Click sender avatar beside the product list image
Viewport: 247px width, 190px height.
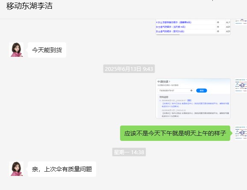(x=241, y=22)
